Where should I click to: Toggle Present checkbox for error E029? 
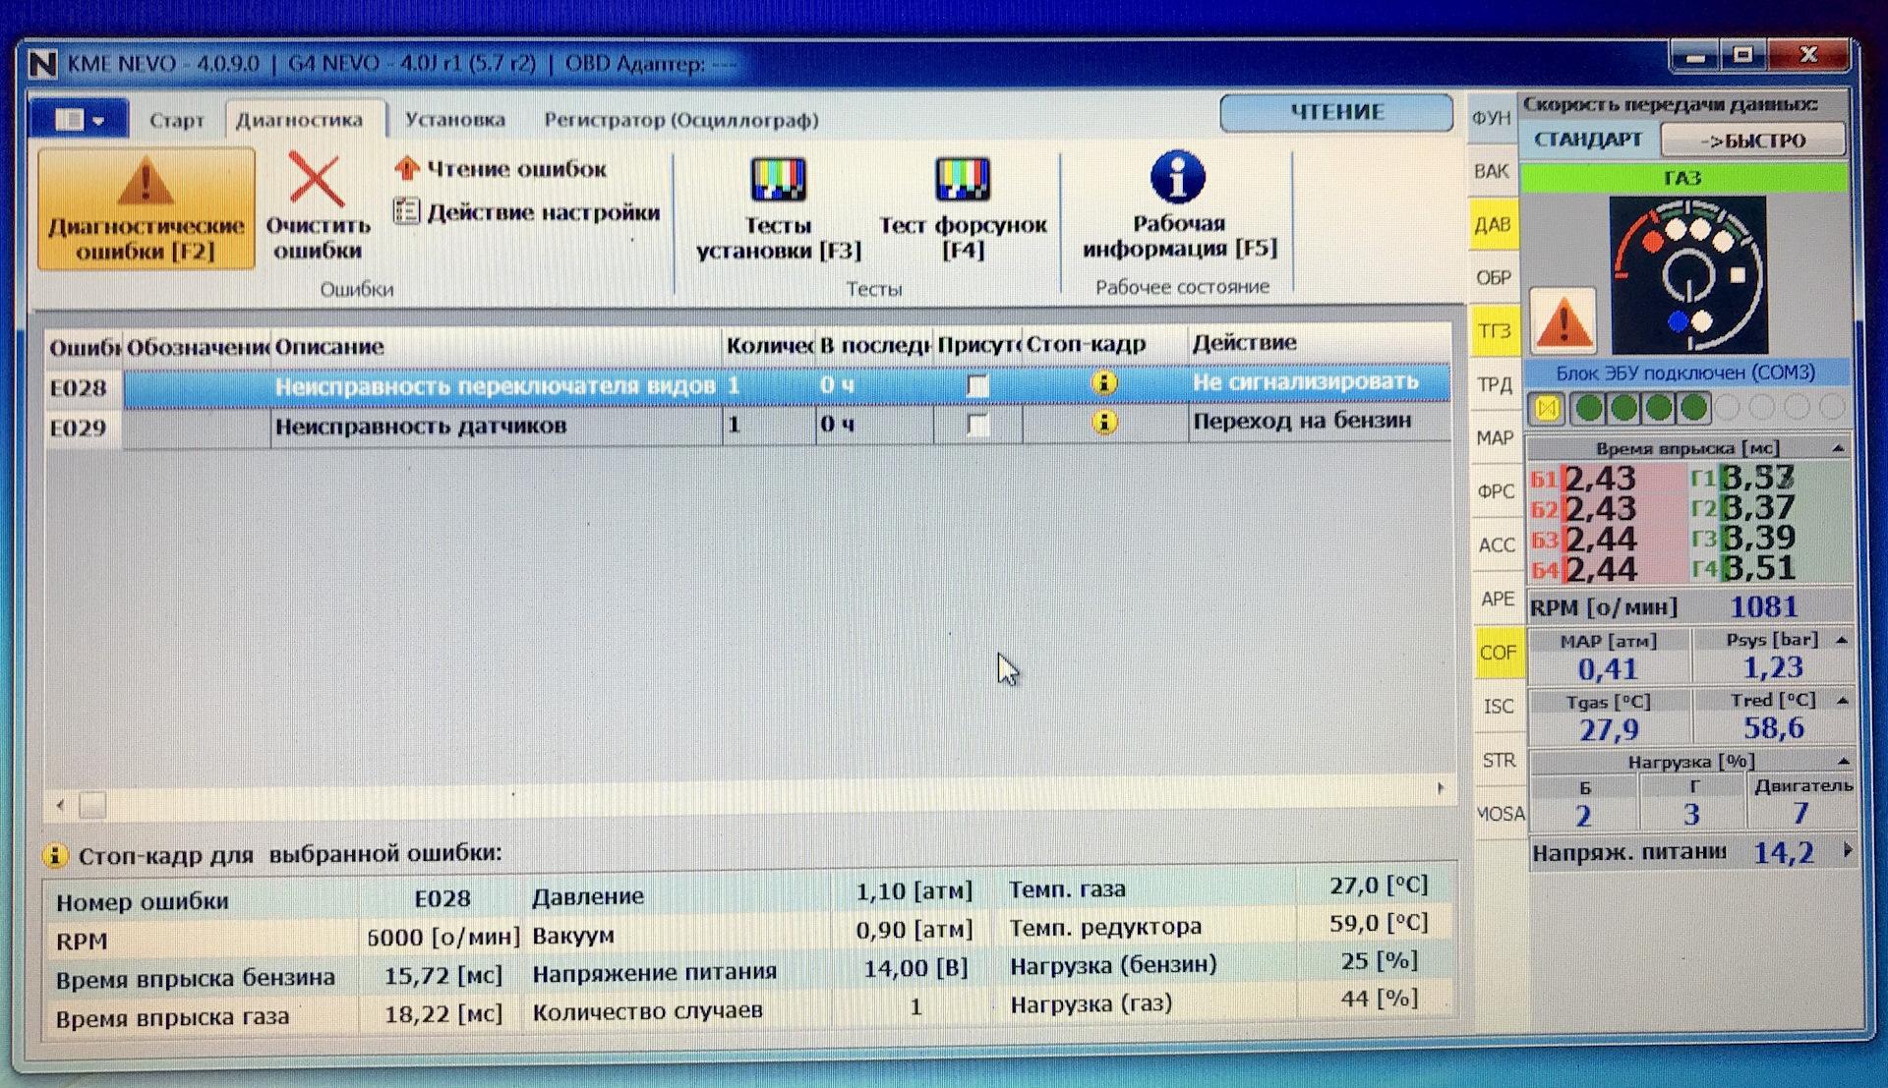tap(977, 425)
